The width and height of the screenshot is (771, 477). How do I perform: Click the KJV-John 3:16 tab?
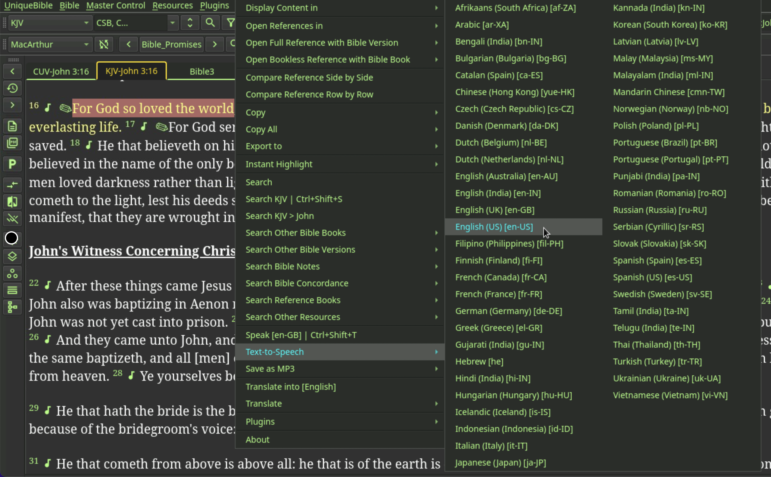coord(131,71)
